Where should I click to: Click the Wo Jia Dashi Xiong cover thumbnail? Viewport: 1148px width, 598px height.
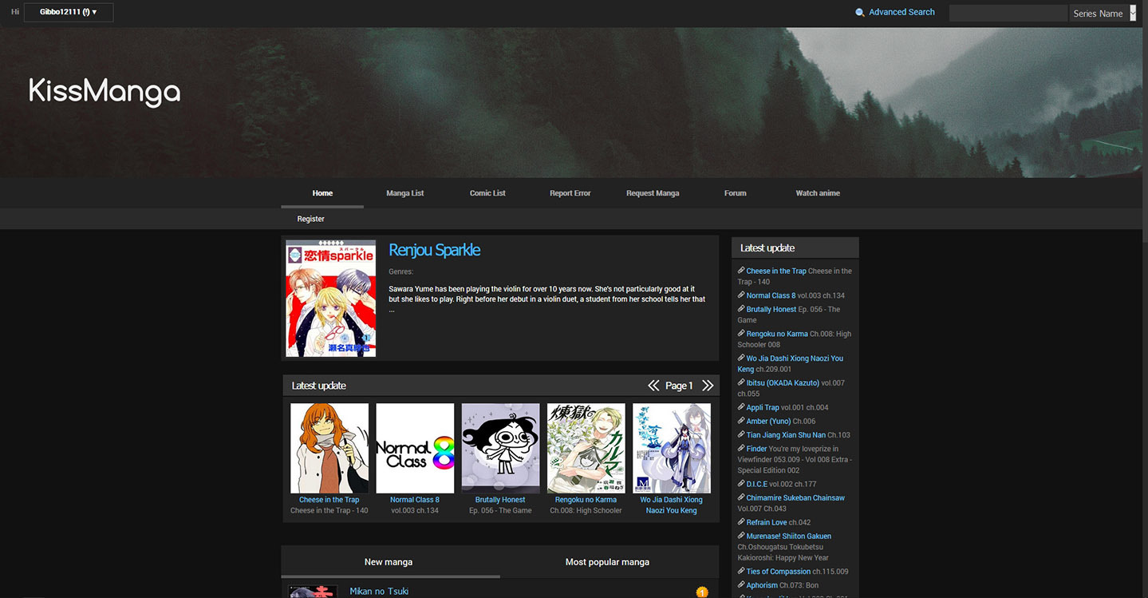pyautogui.click(x=672, y=448)
